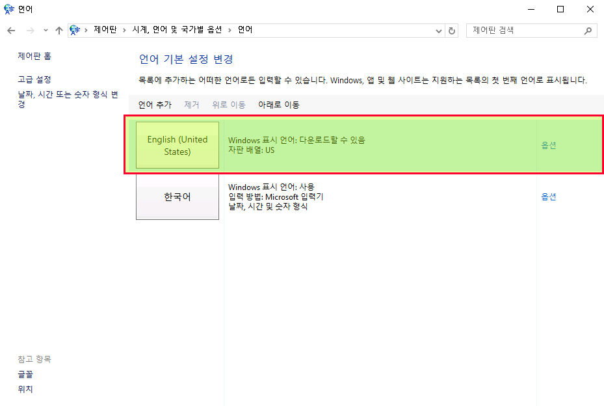Expand chevron after 시계, 언어 및 국가별 옵션
Image resolution: width=604 pixels, height=406 pixels.
pos(230,30)
